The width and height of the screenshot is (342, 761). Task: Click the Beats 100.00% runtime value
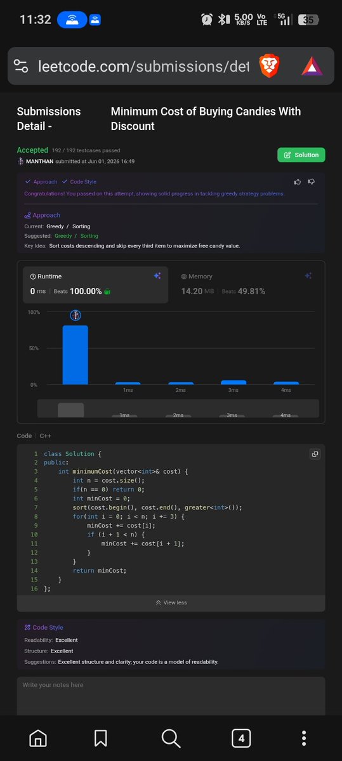(x=78, y=291)
